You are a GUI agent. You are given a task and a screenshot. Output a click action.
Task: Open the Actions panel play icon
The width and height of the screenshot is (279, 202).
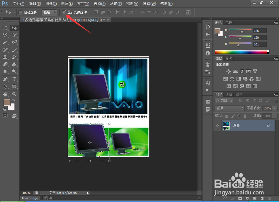208,34
